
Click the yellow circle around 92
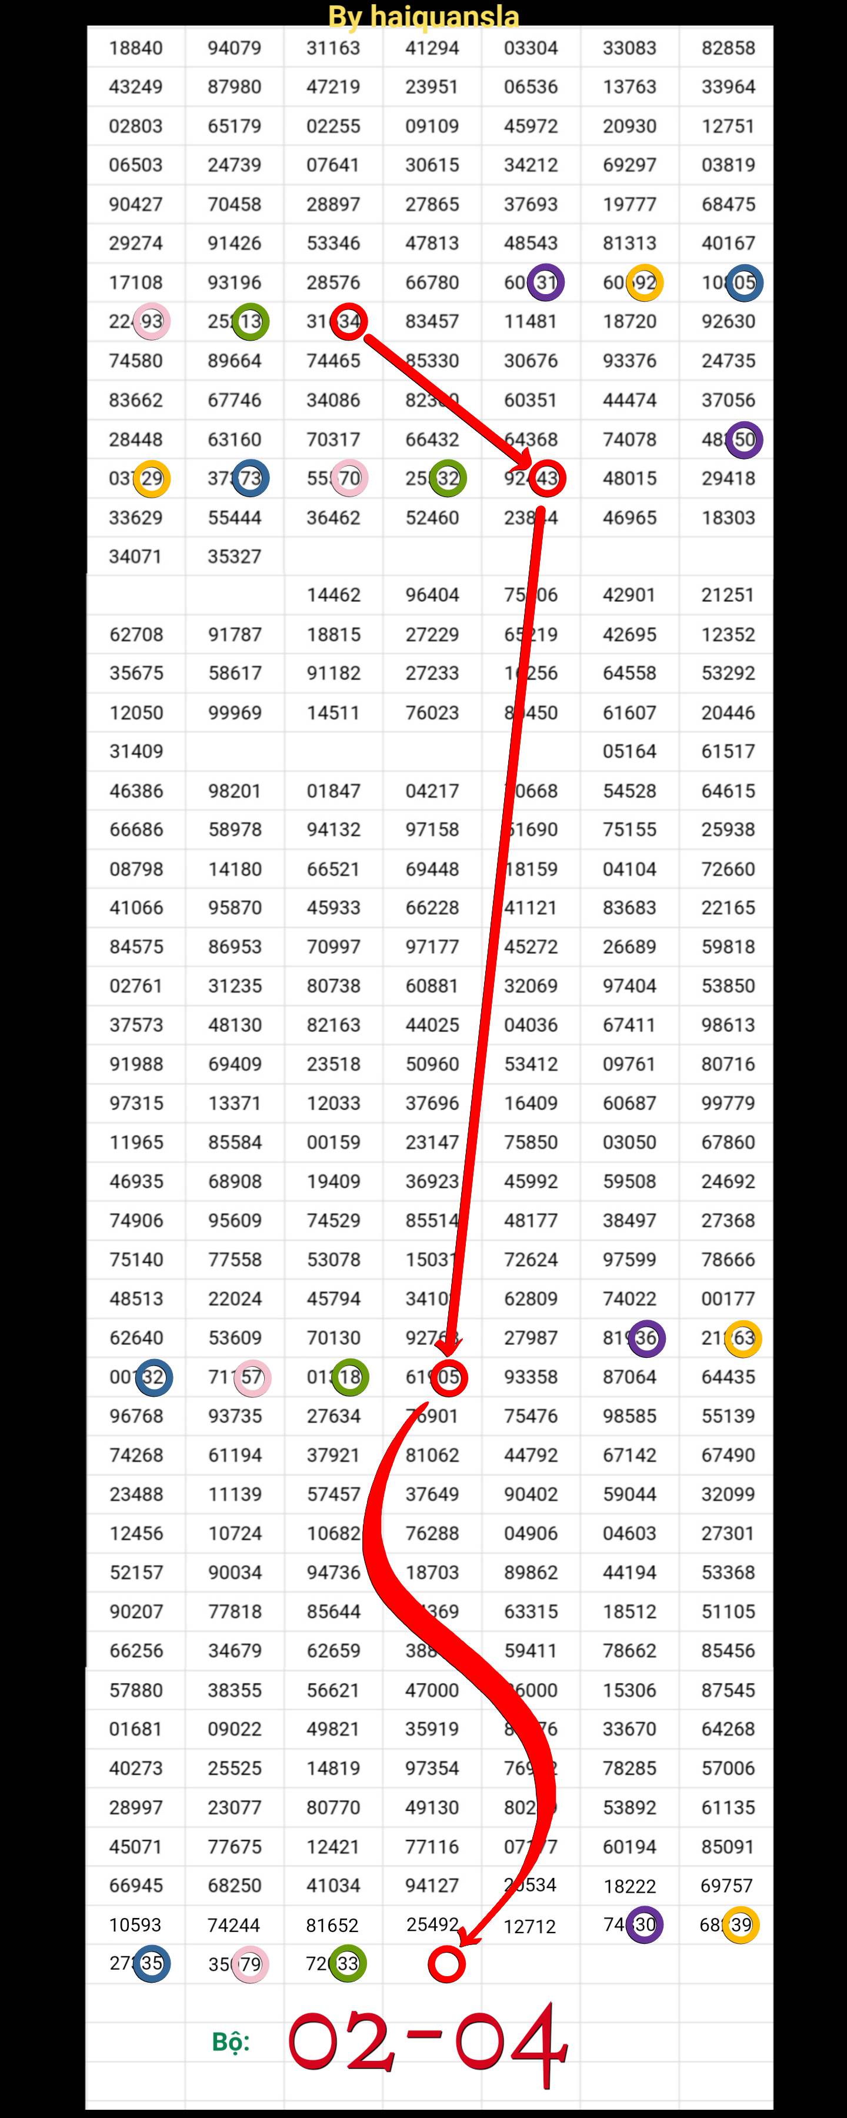tap(645, 283)
